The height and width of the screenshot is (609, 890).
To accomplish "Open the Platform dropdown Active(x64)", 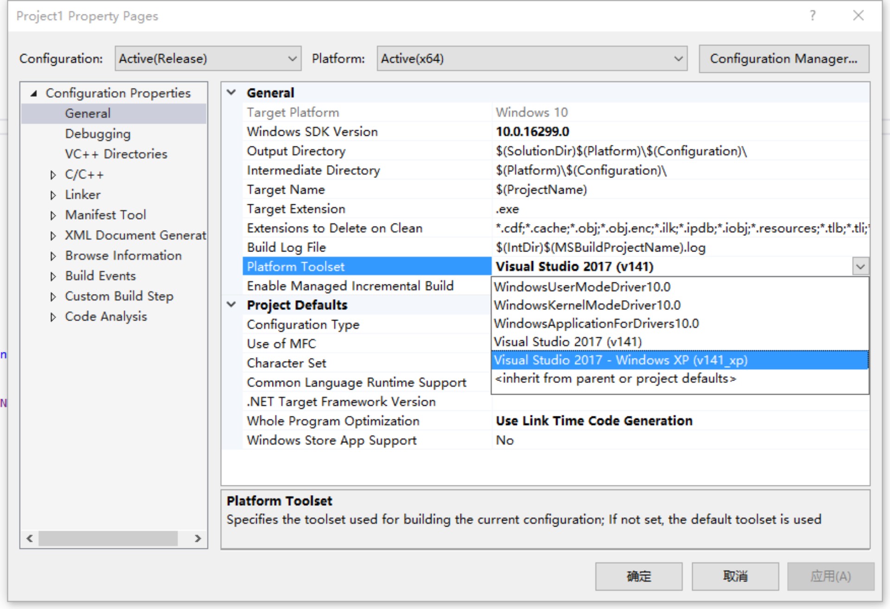I will (x=531, y=59).
